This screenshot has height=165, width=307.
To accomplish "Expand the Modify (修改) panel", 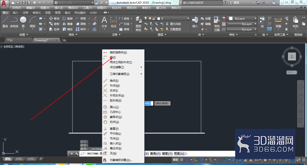I will pos(73,35).
